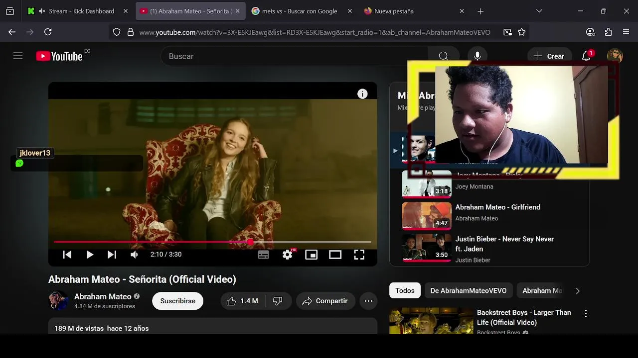Open Firefox recent browsing view
638x358 pixels.
pyautogui.click(x=10, y=11)
